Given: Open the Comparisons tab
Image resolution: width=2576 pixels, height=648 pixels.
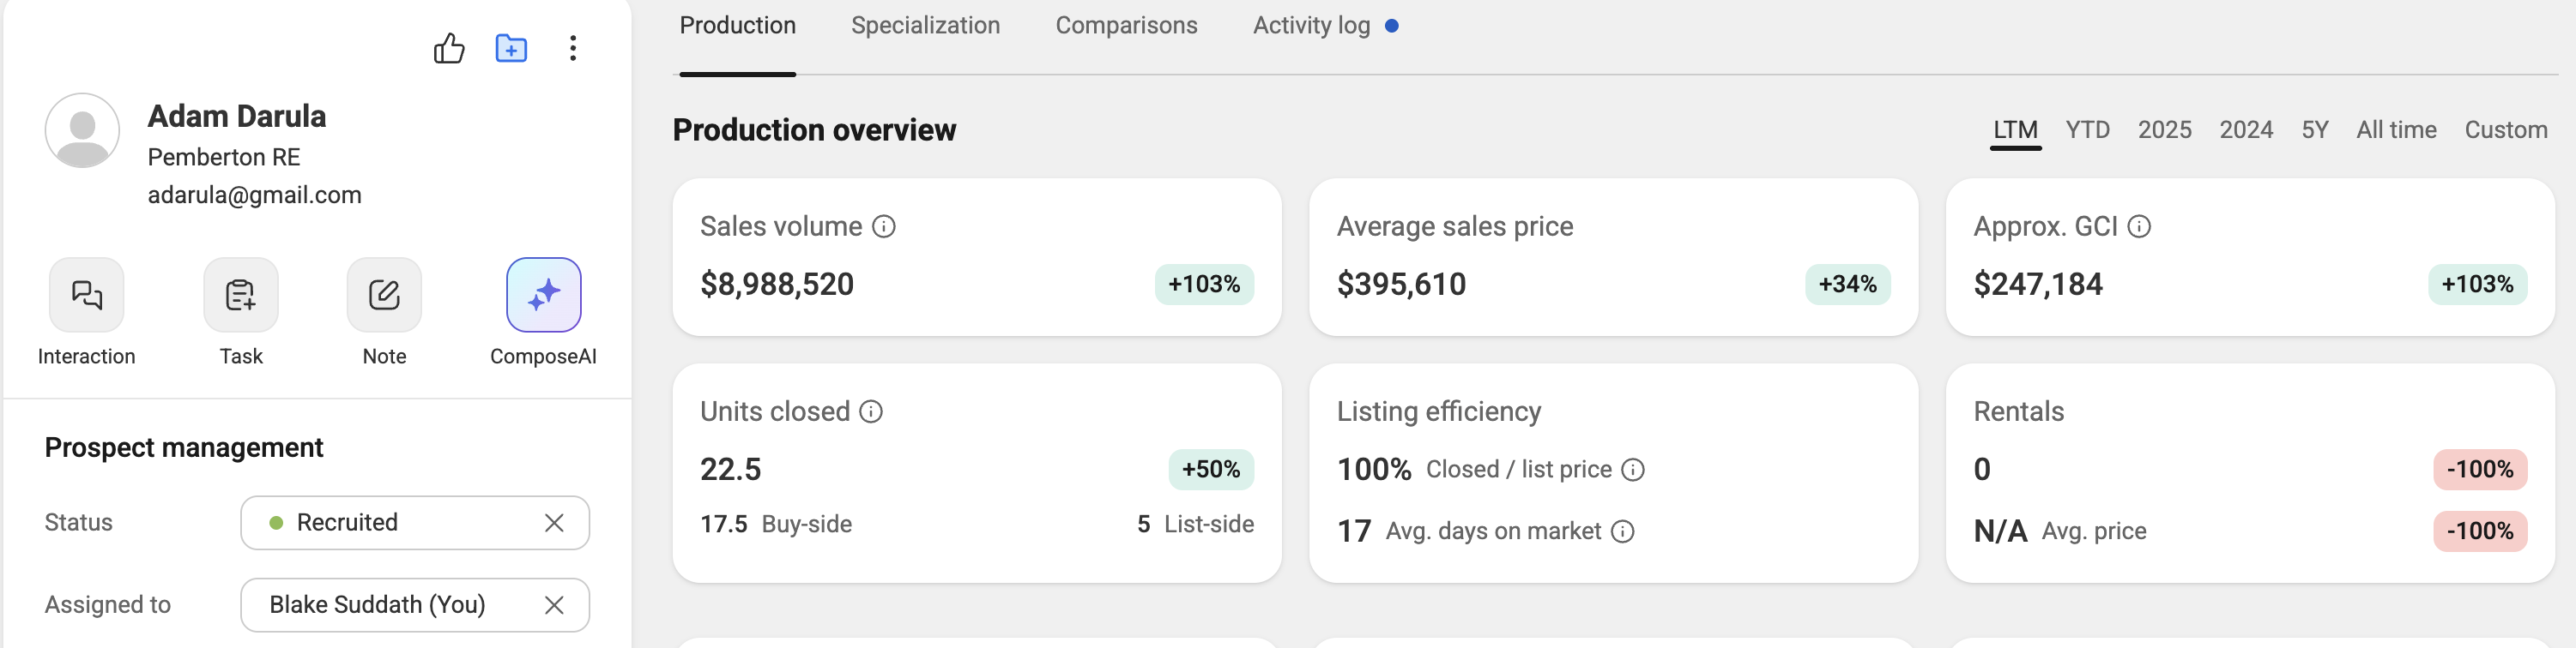Looking at the screenshot, I should pos(1126,26).
